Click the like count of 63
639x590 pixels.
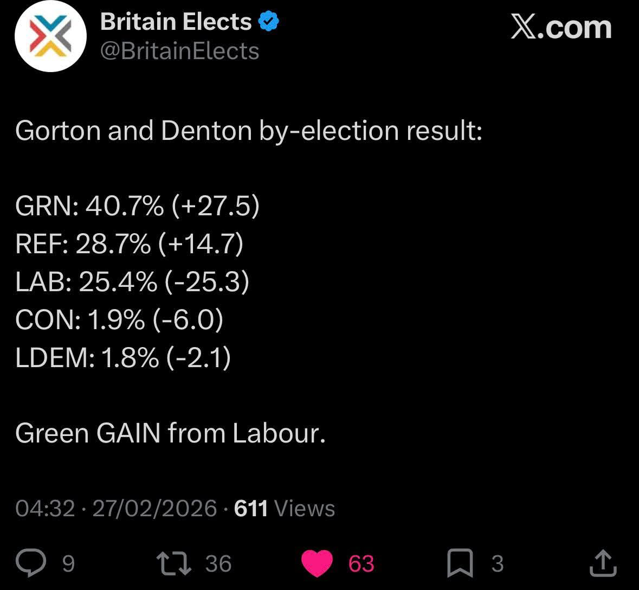tap(362, 564)
